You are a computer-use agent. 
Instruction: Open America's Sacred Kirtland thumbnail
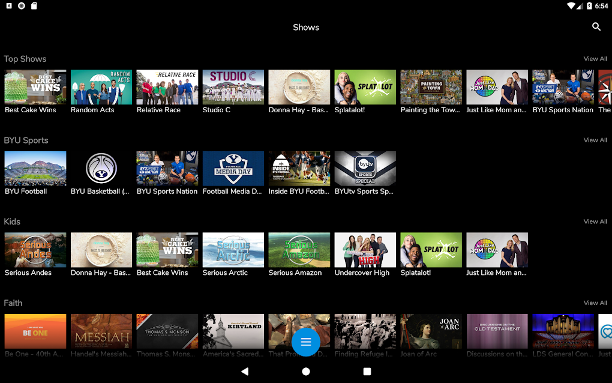[x=233, y=331]
